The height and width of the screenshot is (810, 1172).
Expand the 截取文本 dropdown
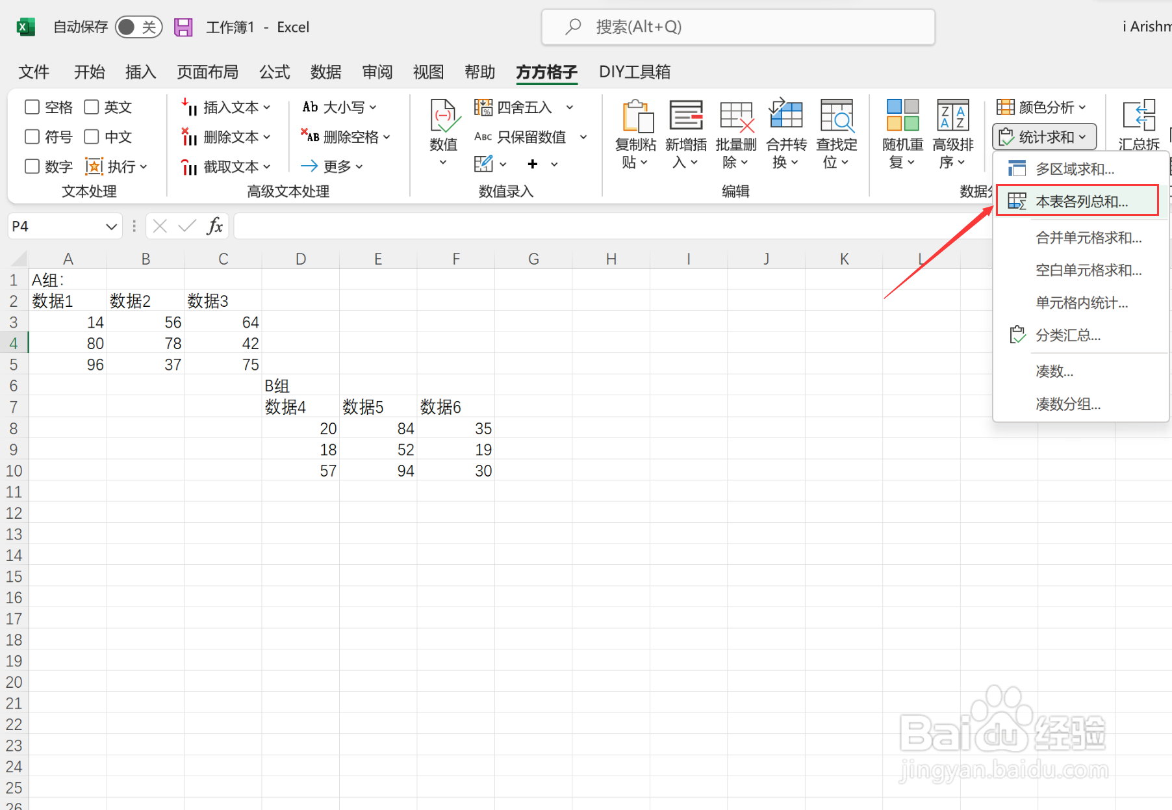(226, 166)
